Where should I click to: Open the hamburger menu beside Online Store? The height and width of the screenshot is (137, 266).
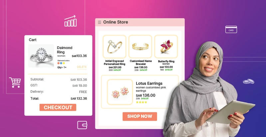point(100,22)
